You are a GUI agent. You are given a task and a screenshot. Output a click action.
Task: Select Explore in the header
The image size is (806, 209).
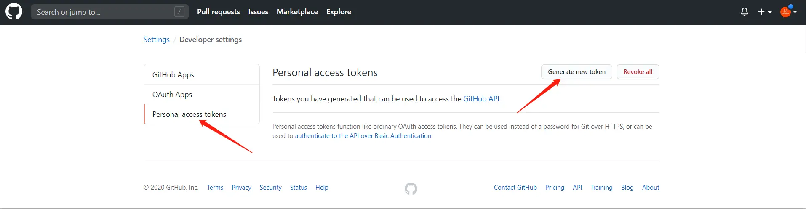pyautogui.click(x=339, y=12)
